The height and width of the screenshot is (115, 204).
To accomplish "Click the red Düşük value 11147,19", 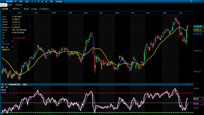I will (x=16, y=25).
